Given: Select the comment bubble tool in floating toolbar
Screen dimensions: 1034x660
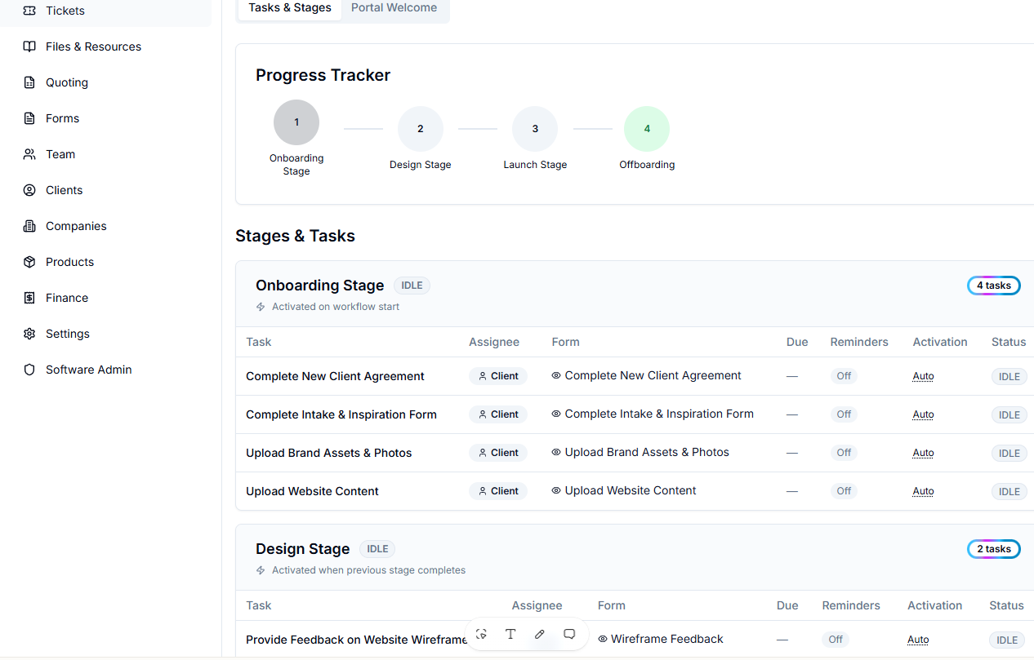Looking at the screenshot, I should [570, 634].
